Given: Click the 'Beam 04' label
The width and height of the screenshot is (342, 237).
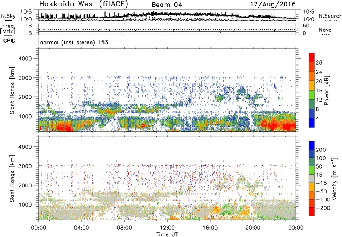Looking at the screenshot, I should [167, 5].
